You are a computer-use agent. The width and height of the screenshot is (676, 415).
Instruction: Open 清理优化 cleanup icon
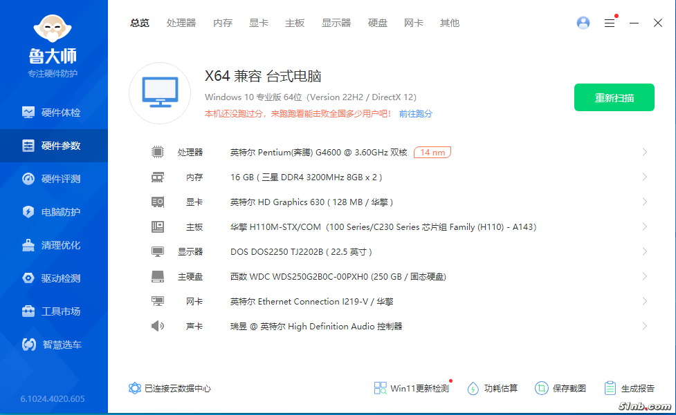[28, 245]
